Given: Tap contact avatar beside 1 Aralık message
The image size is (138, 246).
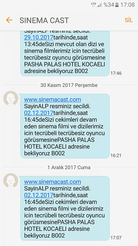Looking at the screenshot, I should pos(11,181).
